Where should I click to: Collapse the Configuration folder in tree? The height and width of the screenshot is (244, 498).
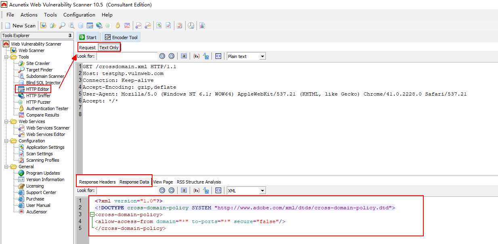6,141
